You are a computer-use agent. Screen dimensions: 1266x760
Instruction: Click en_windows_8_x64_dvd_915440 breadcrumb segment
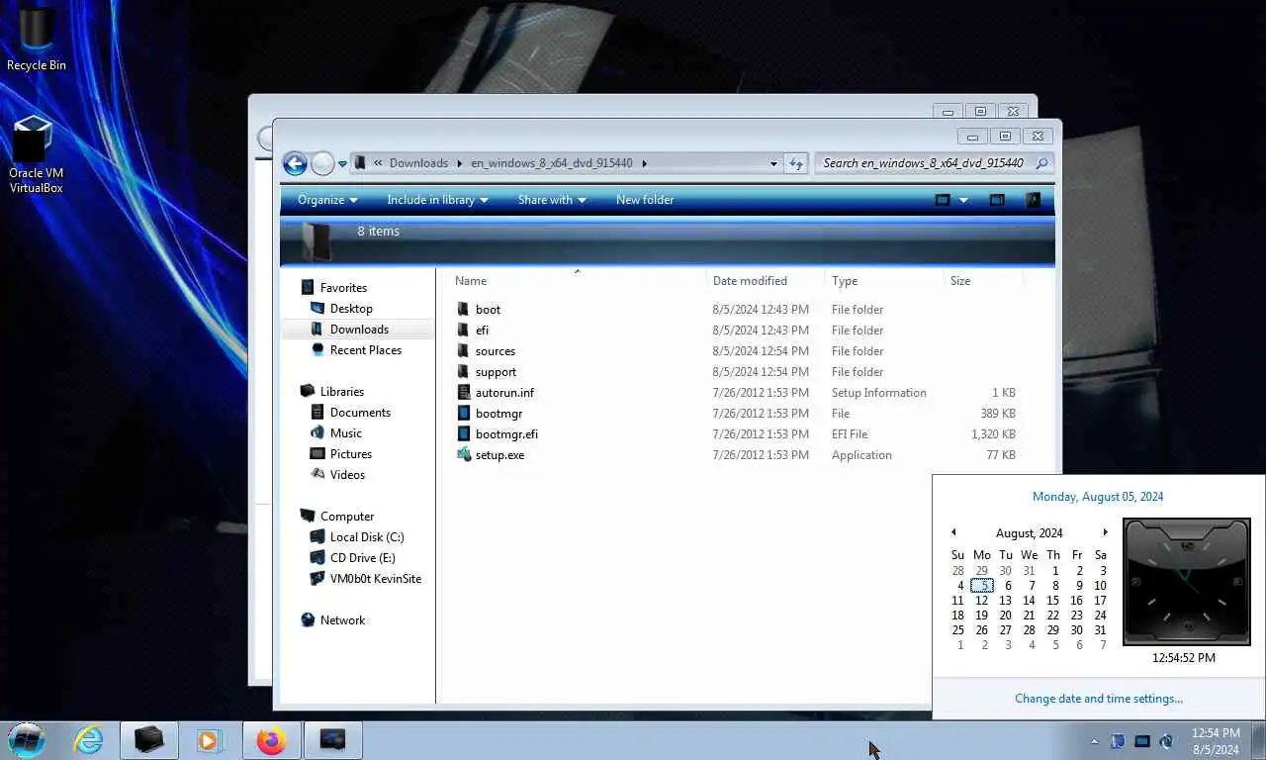(x=551, y=163)
